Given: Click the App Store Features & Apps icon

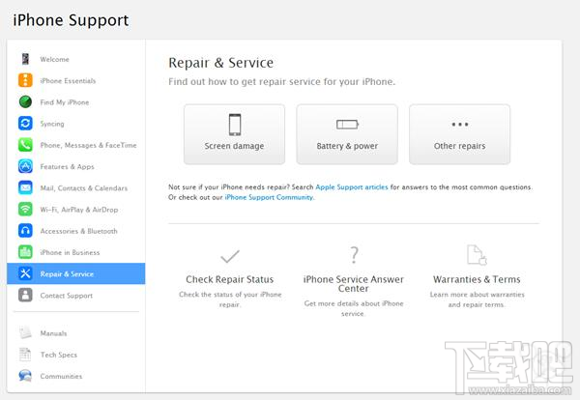Looking at the screenshot, I should [x=25, y=166].
